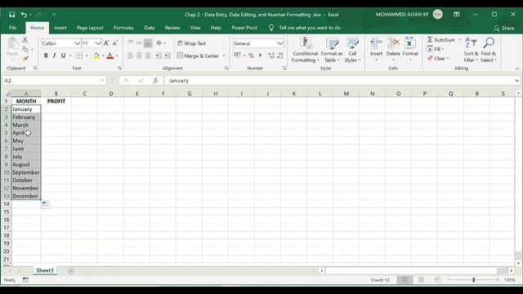
Task: Open Find & Select
Action: 489,50
